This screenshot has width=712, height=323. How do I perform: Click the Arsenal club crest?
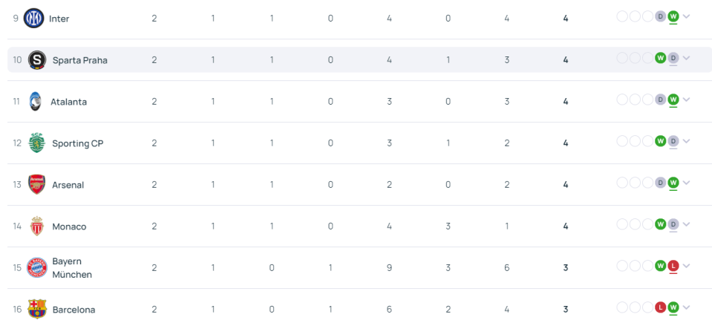(x=37, y=185)
